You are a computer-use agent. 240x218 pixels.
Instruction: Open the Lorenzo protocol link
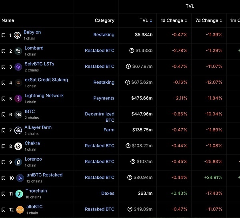point(33,159)
